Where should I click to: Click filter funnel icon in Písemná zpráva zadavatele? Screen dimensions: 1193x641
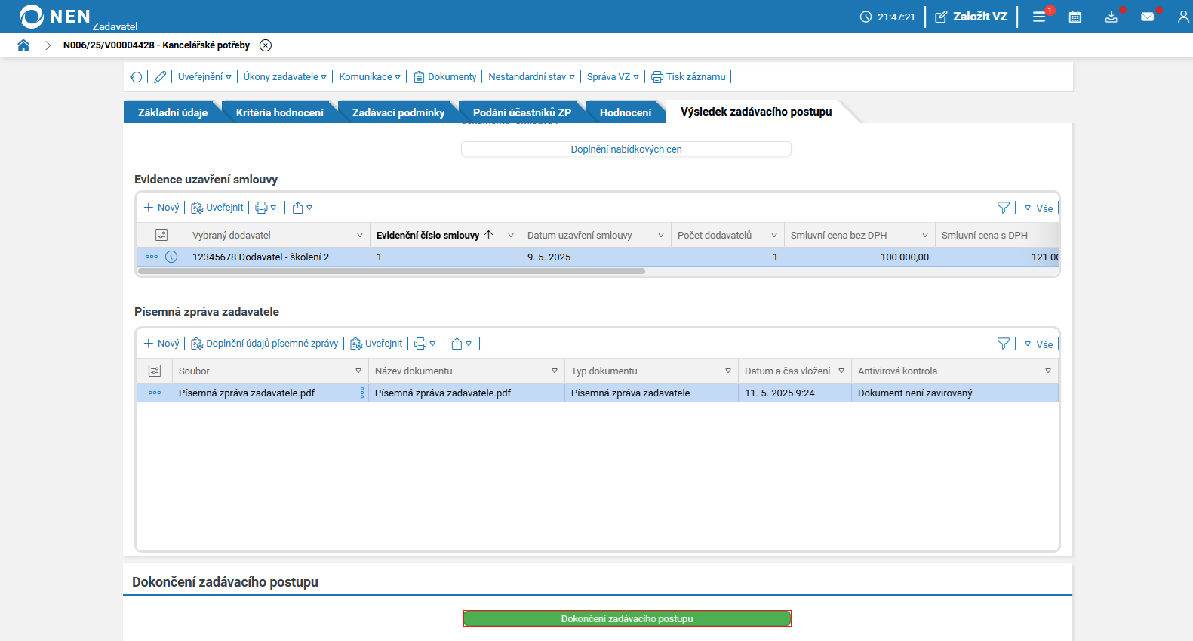1003,344
